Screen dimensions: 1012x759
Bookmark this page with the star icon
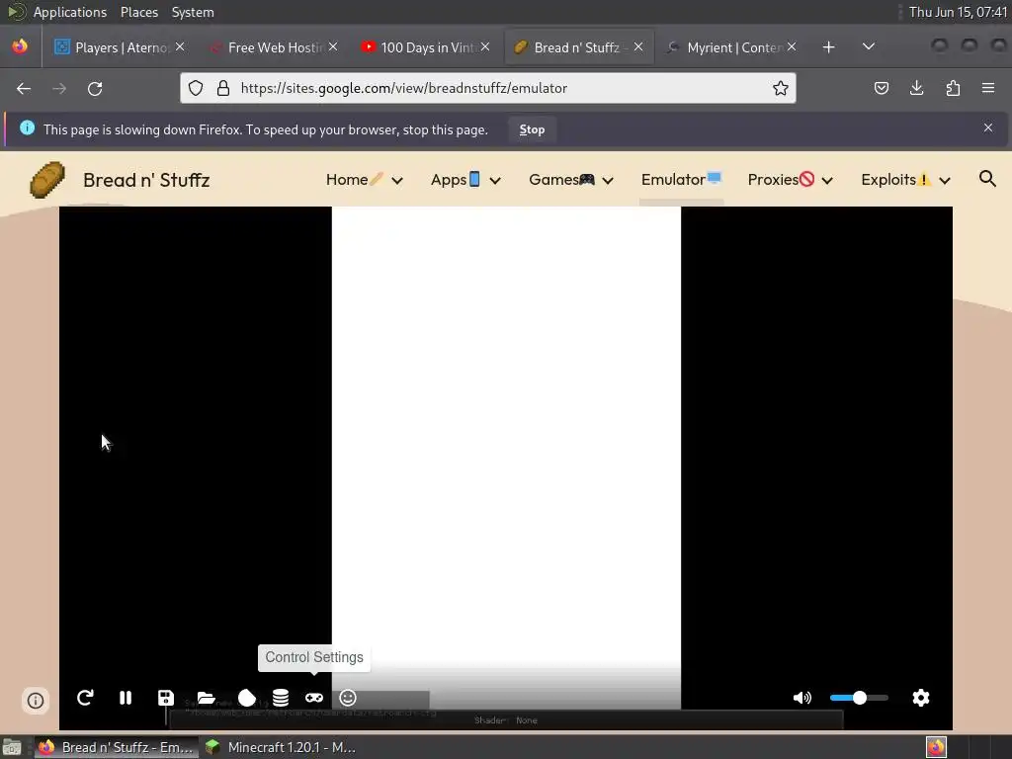(x=781, y=88)
